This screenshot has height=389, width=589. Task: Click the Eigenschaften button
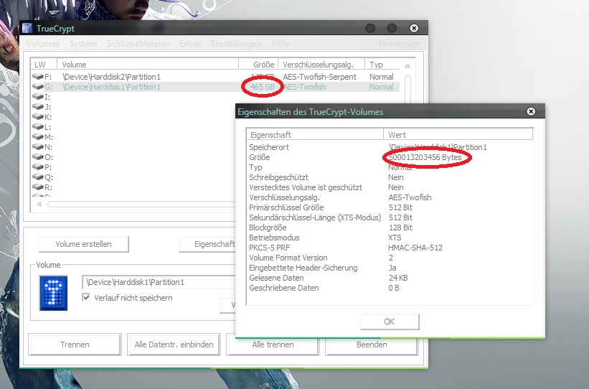click(207, 244)
